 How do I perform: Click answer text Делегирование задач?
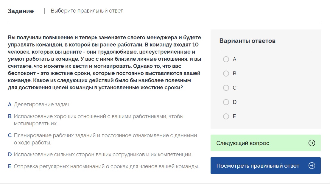click(x=42, y=105)
